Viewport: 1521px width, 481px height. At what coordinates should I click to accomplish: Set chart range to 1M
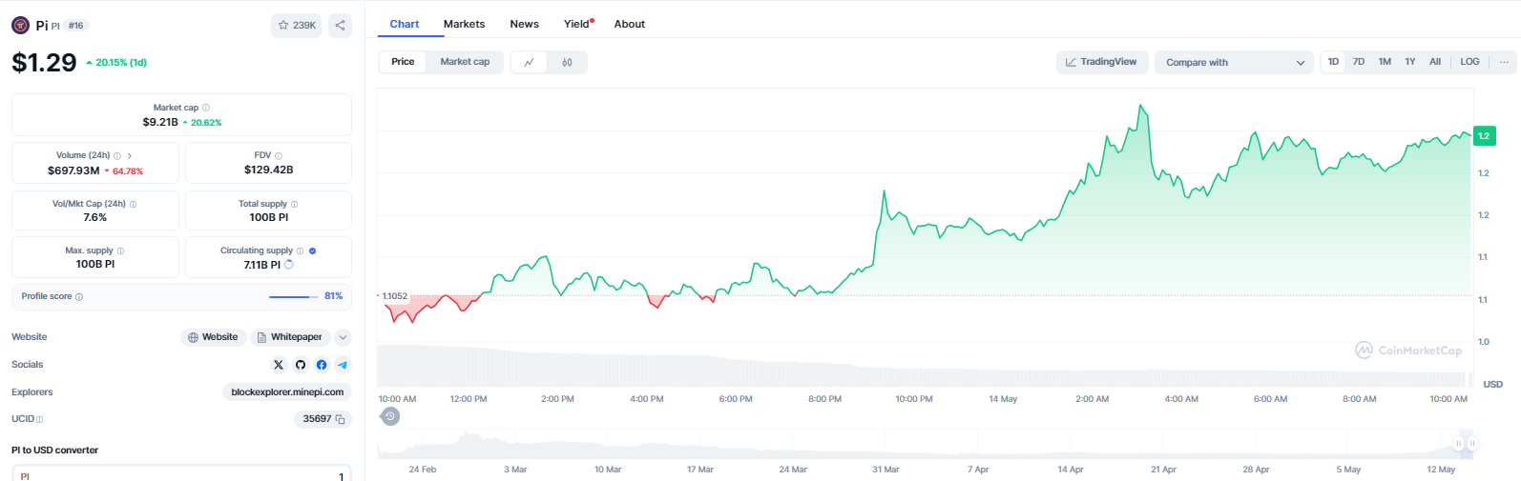1385,62
